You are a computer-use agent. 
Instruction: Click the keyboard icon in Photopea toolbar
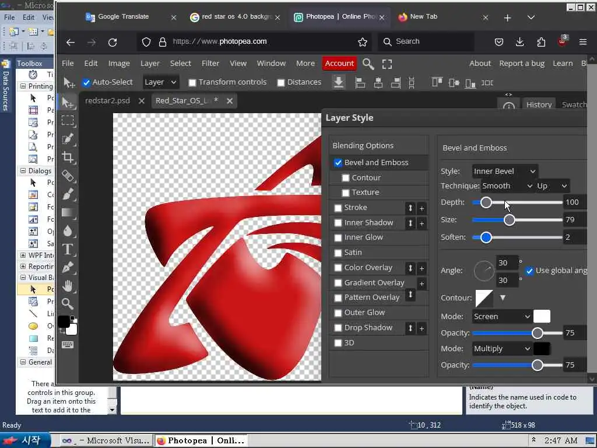(x=68, y=345)
